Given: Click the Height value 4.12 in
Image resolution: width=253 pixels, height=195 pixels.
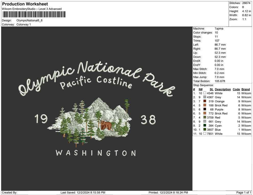Looking at the screenshot, I should pos(246,11).
